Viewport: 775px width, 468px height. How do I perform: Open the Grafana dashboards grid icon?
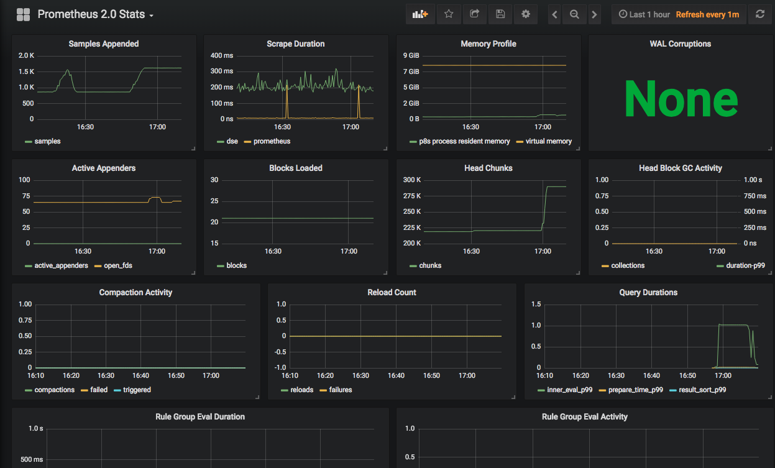click(x=24, y=14)
